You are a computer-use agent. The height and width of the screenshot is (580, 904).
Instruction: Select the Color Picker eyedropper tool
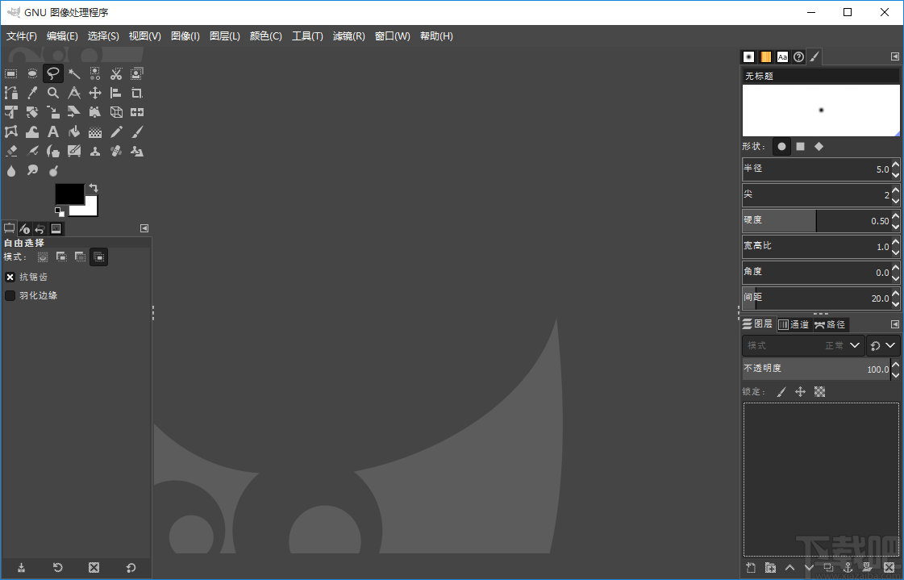tap(32, 93)
